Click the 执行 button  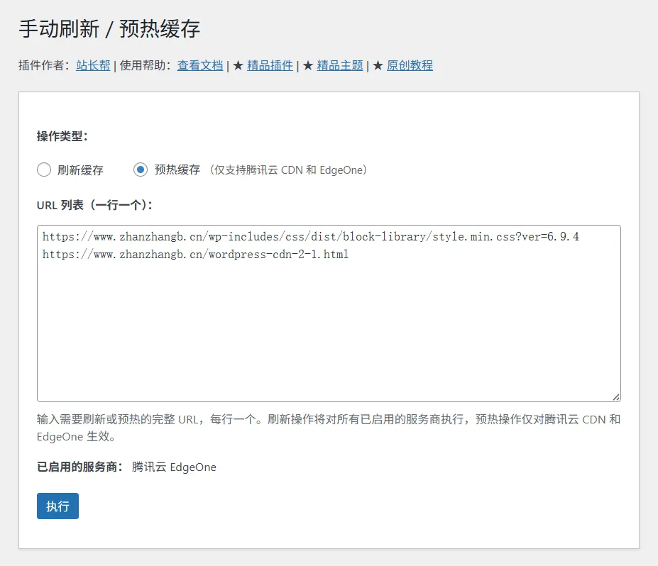(57, 506)
